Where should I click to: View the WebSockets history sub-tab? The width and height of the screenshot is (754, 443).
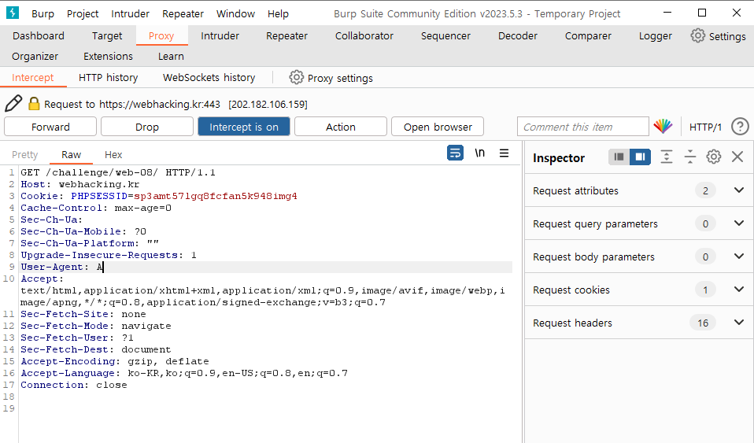[209, 77]
